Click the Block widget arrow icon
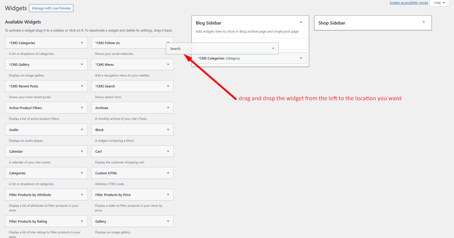 (x=168, y=130)
